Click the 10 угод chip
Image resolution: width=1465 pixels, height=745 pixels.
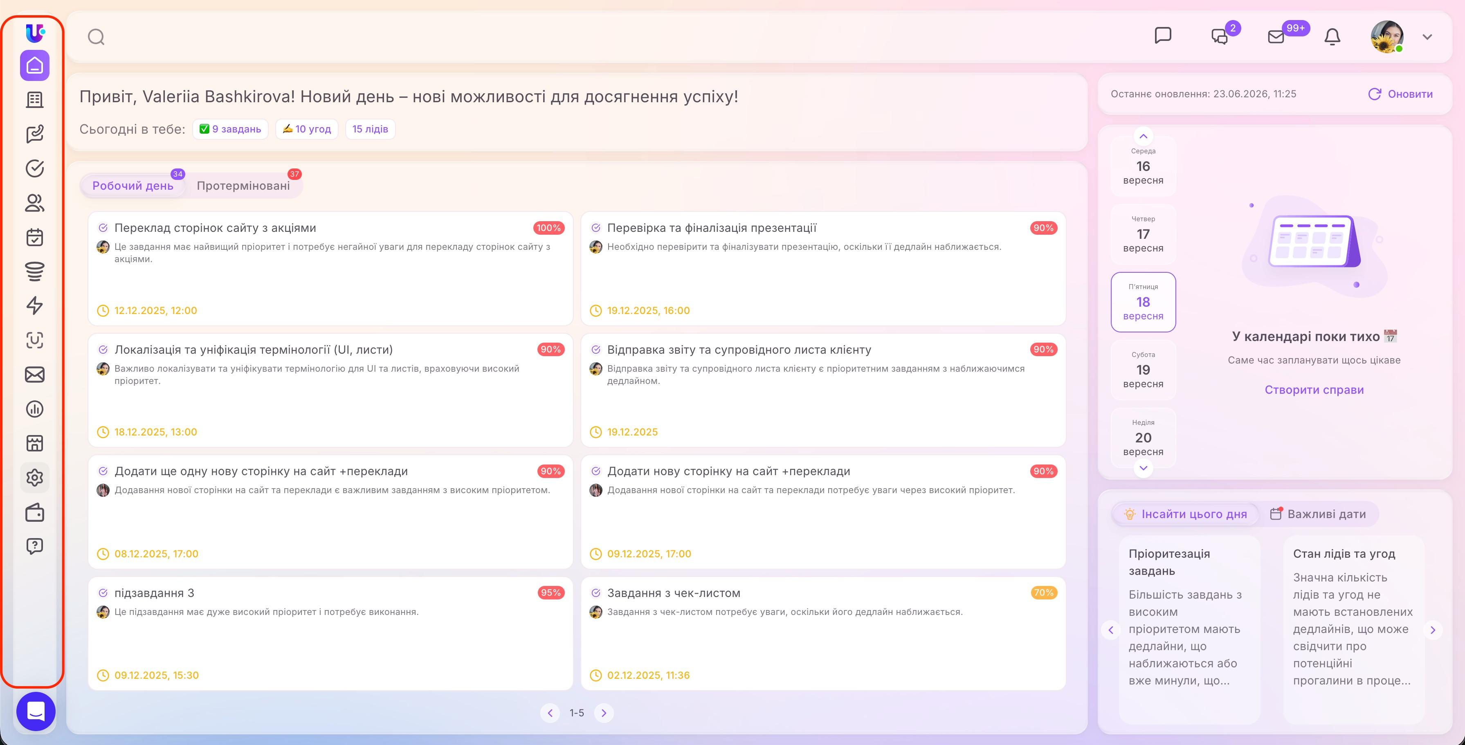click(307, 129)
